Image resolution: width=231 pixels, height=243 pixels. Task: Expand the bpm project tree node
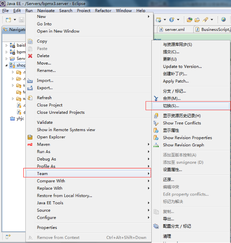[x=6, y=52]
